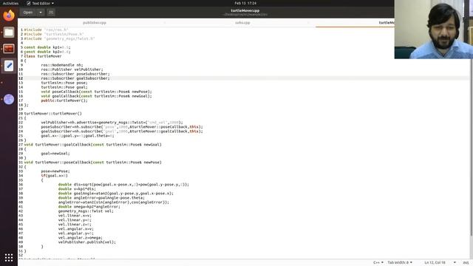This screenshot has height=266, width=473.
Task: Click the Open button
Action: [28, 13]
